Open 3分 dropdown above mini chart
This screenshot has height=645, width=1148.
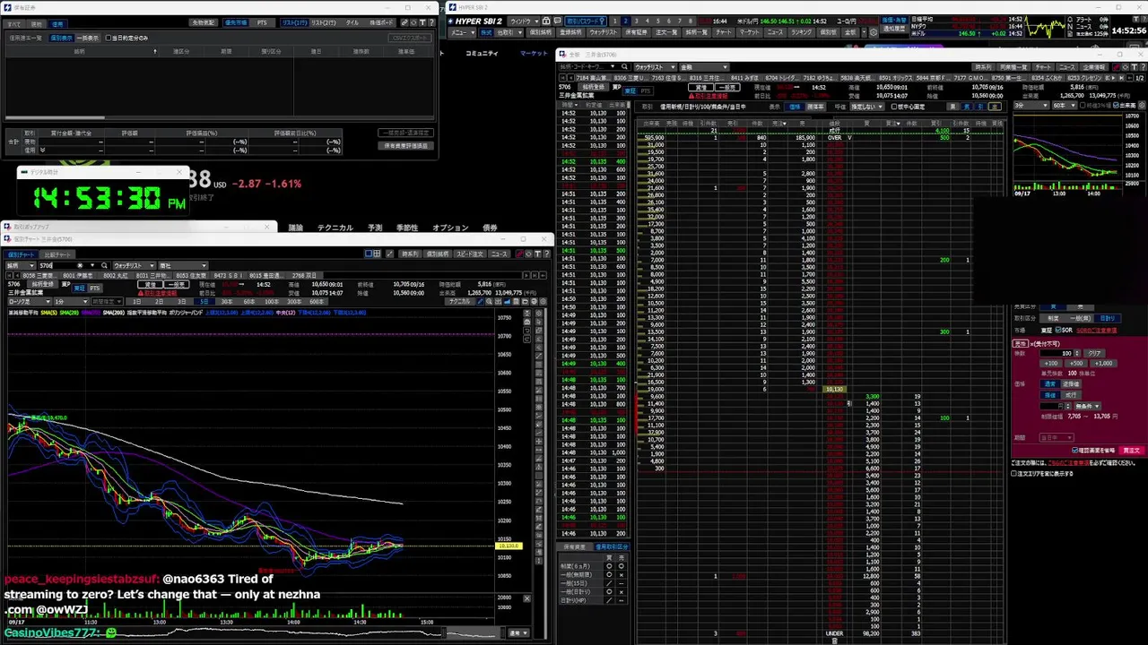point(1030,106)
